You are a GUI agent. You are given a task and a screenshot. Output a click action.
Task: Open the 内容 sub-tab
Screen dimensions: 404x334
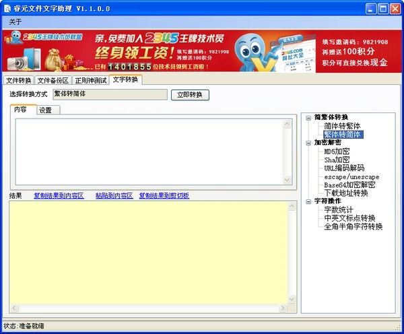(x=23, y=109)
